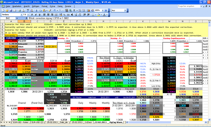Image resolution: width=211 pixels, height=127 pixels.
Task: Activate the Format Painter brush
Action: coord(50,10)
